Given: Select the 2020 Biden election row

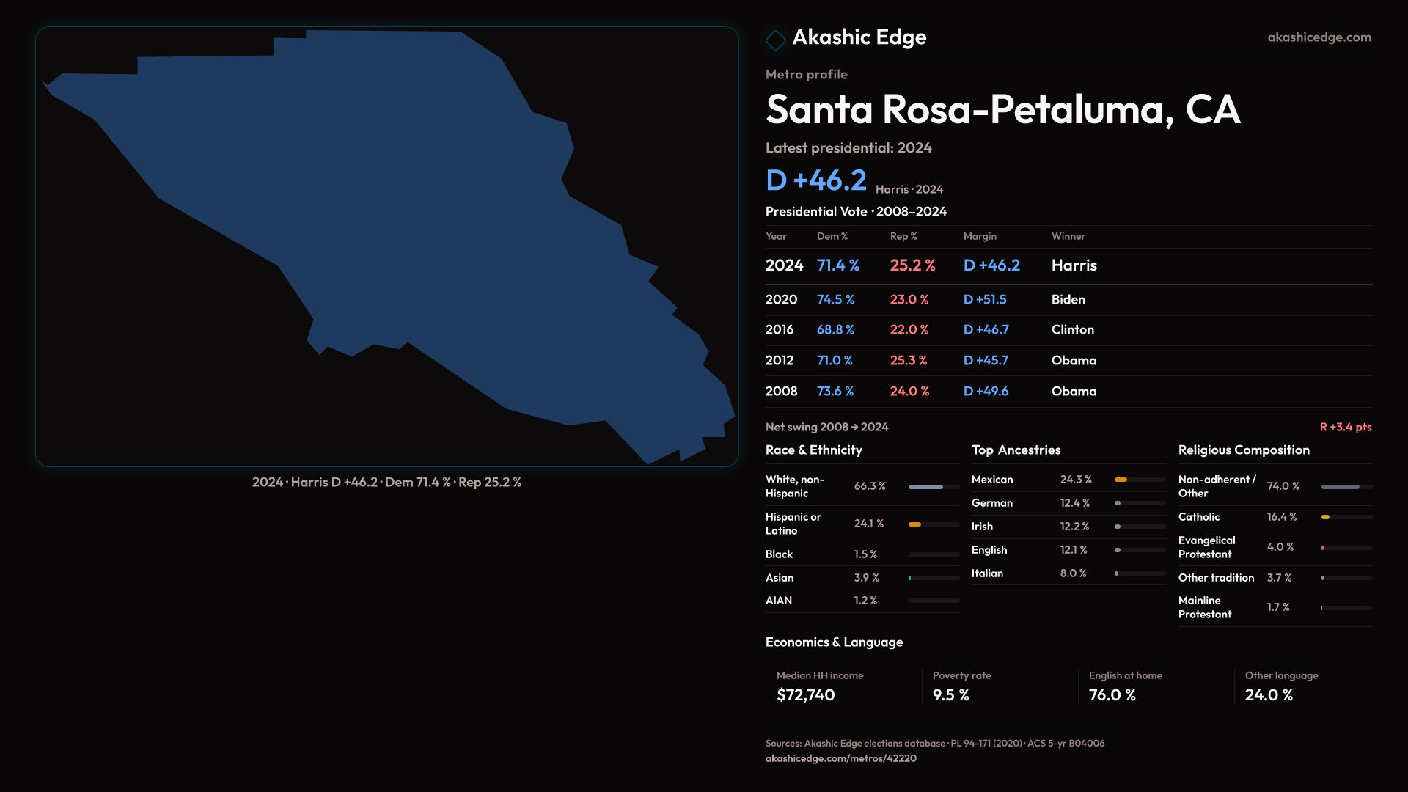Looking at the screenshot, I should coord(1068,300).
